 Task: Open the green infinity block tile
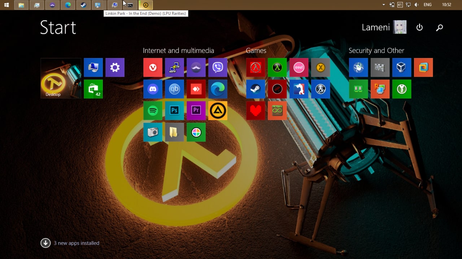click(x=277, y=111)
